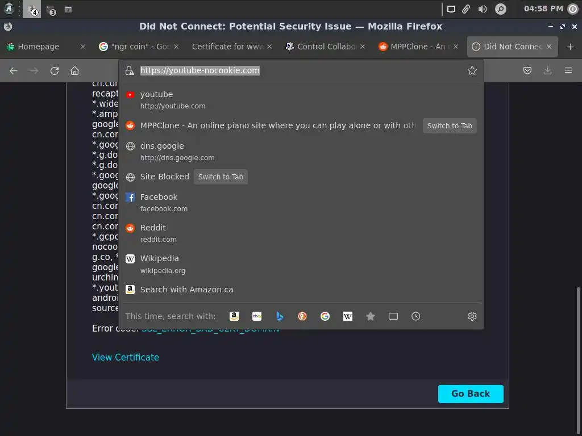Open the Firefox application menu

[x=568, y=70]
